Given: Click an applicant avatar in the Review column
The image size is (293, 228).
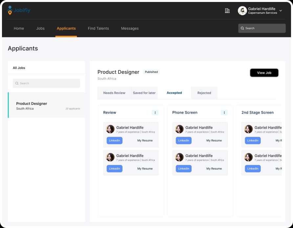Looking at the screenshot, I should coord(110,129).
